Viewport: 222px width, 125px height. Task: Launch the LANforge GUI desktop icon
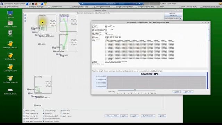(10, 56)
